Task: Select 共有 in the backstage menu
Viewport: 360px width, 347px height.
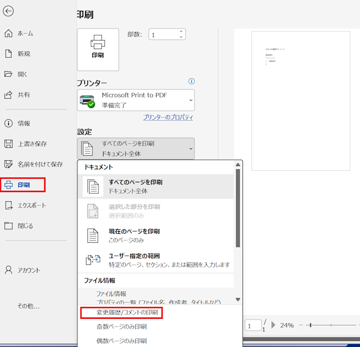Action: 24,95
